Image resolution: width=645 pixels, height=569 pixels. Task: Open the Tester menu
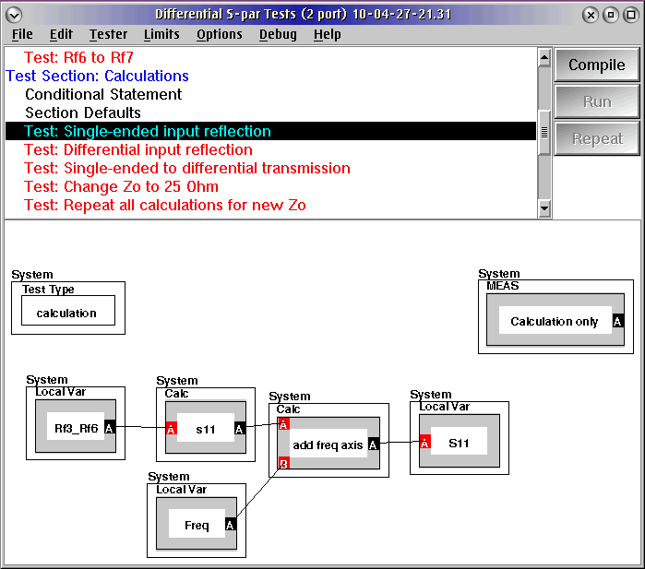click(108, 34)
